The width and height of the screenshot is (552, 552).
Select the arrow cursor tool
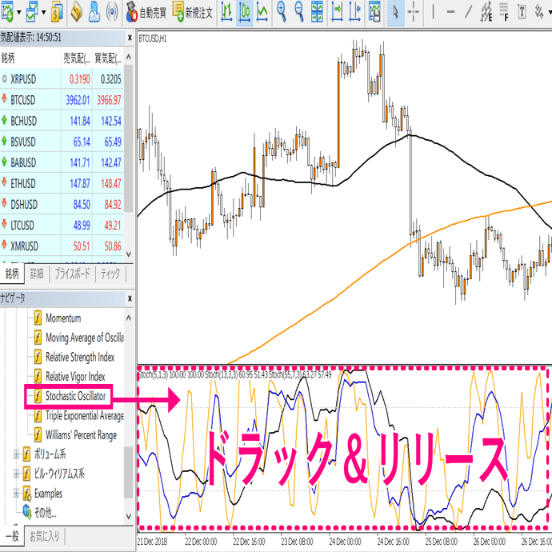pyautogui.click(x=396, y=12)
